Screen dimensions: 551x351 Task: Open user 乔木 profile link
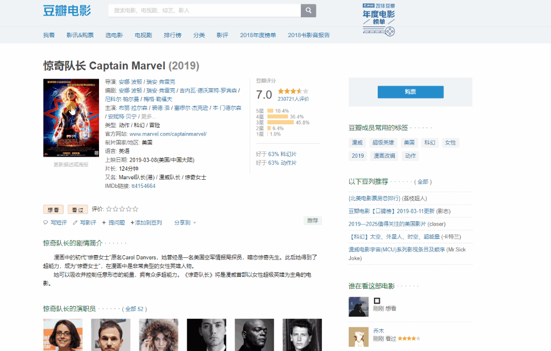click(378, 331)
